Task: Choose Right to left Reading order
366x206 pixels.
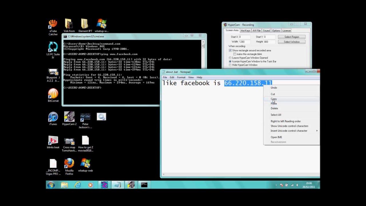Action: [x=291, y=121]
